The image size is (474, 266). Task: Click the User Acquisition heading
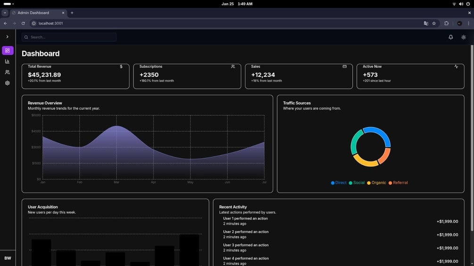click(42, 207)
